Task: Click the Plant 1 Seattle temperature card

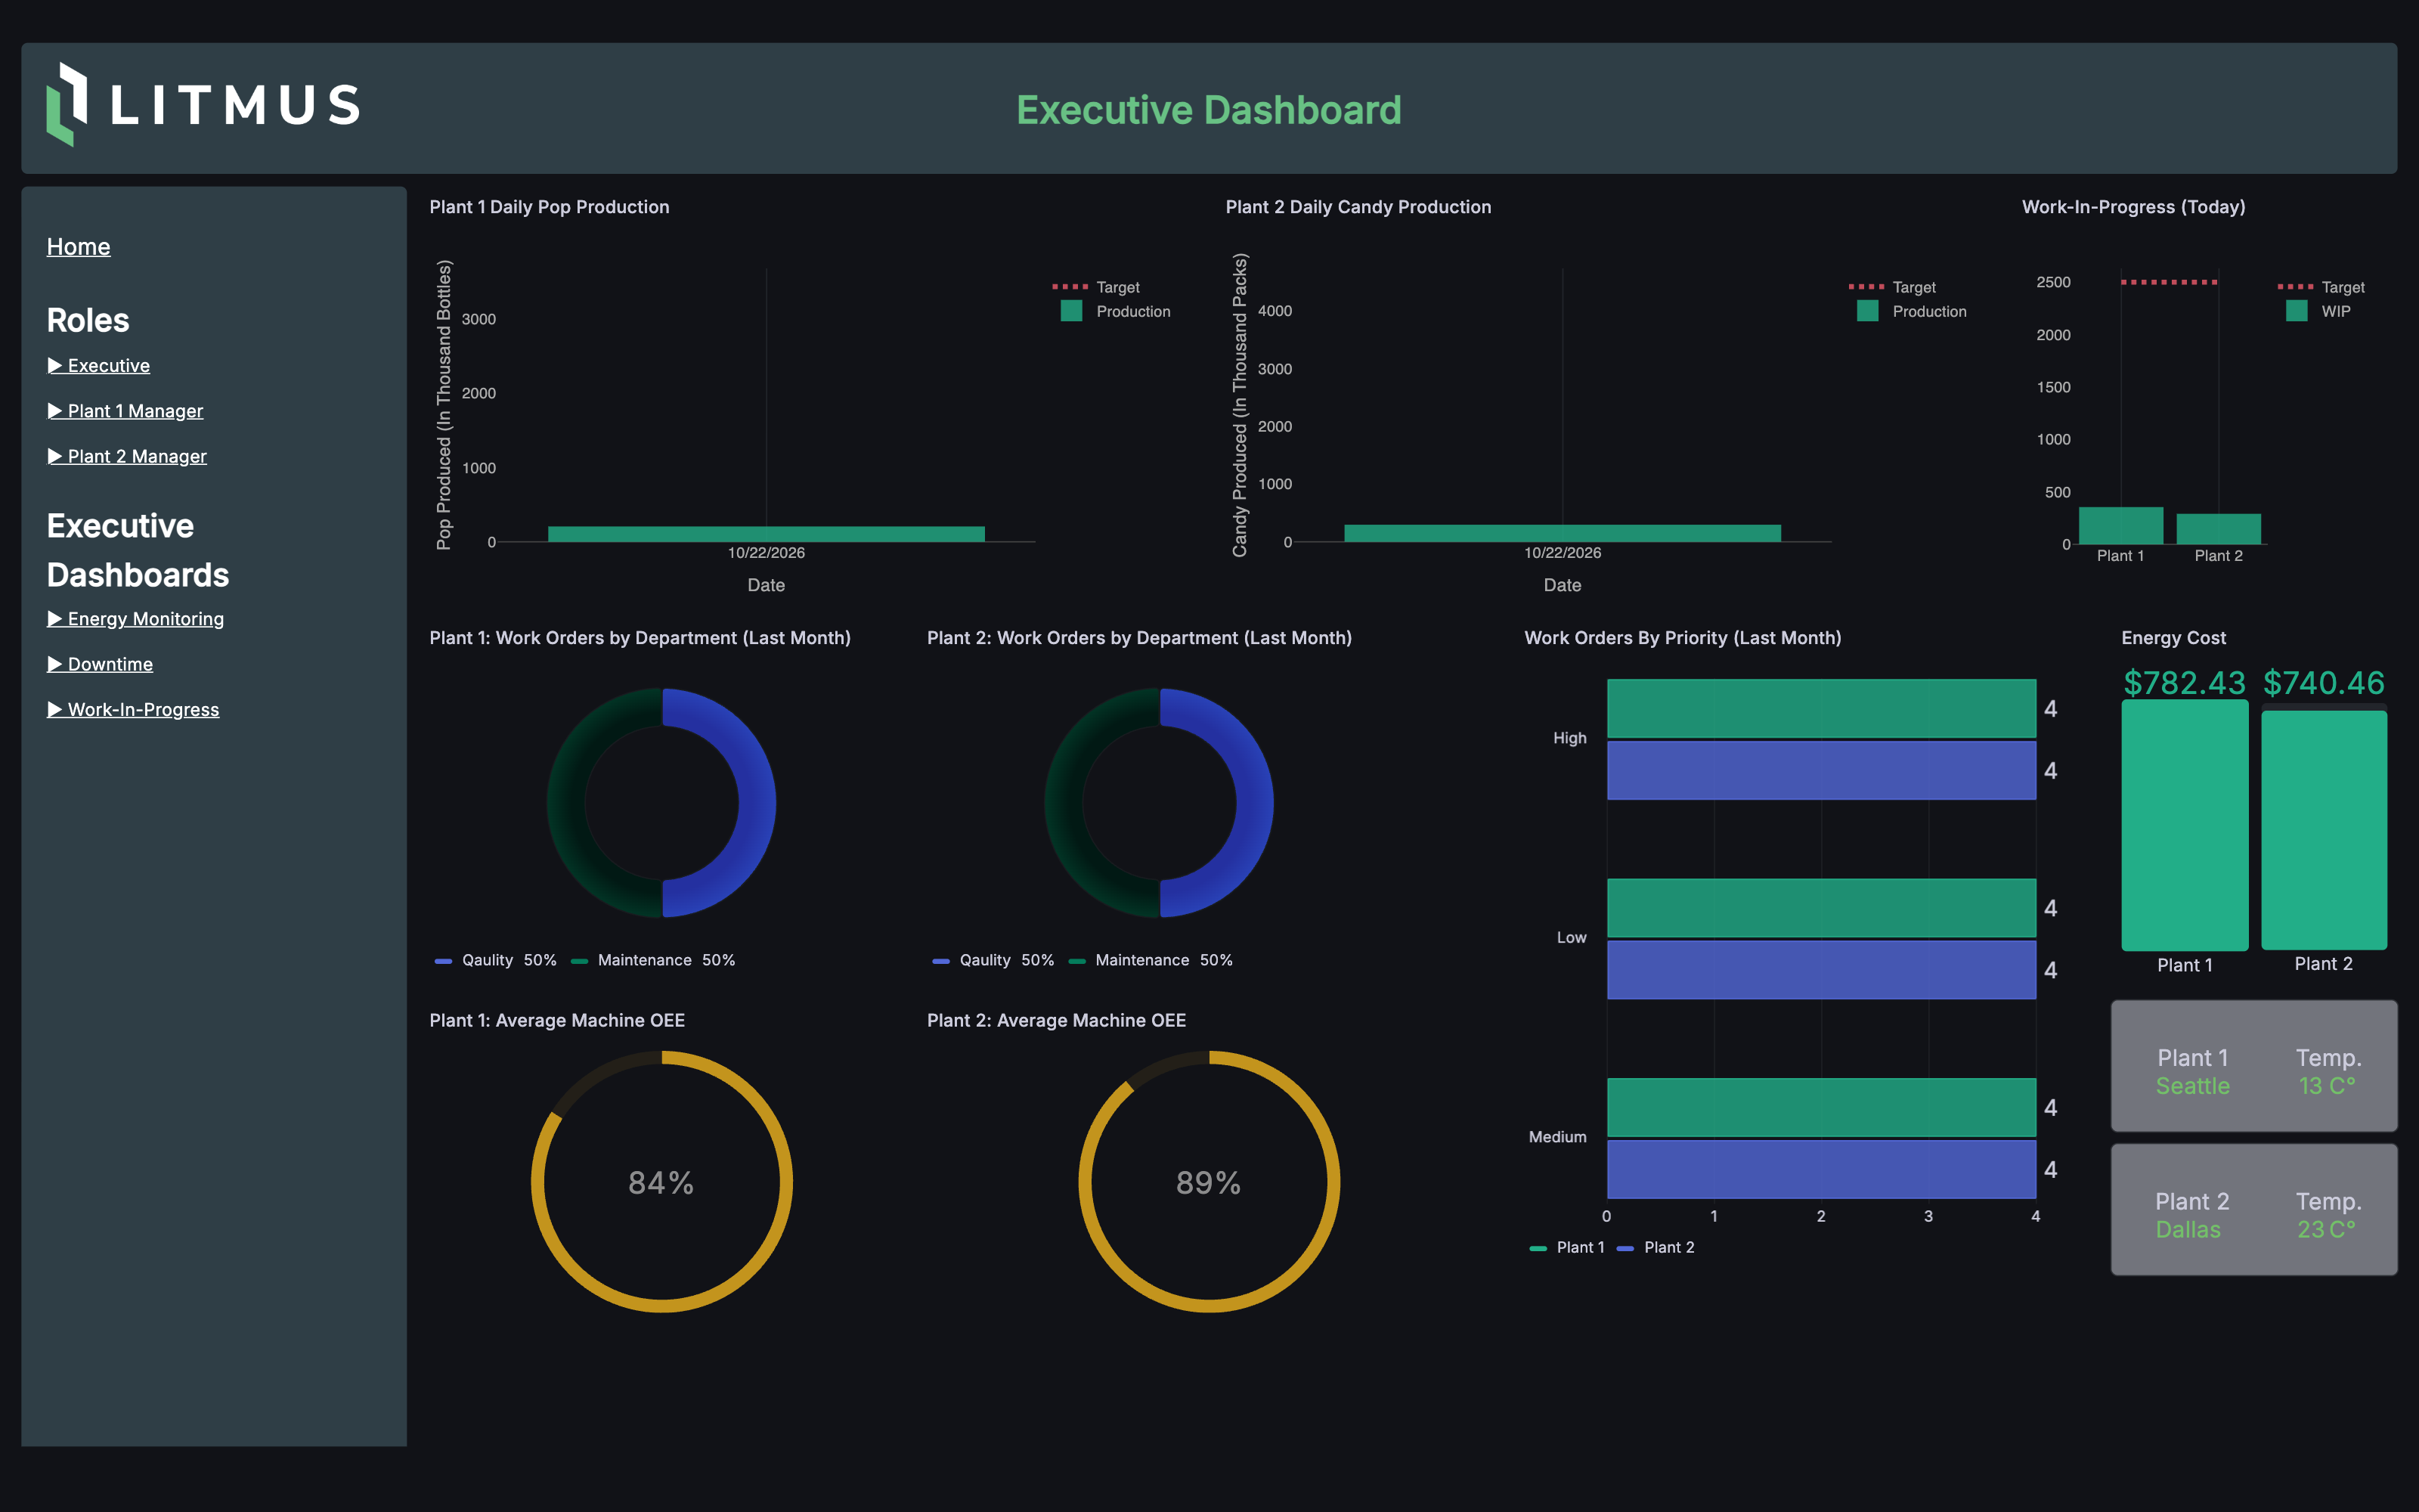Action: click(2254, 1066)
